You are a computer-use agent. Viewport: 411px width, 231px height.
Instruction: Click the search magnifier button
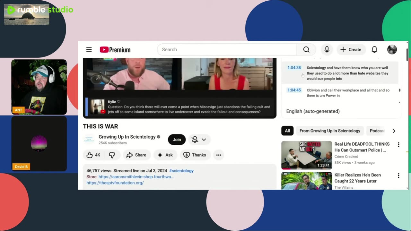click(306, 49)
